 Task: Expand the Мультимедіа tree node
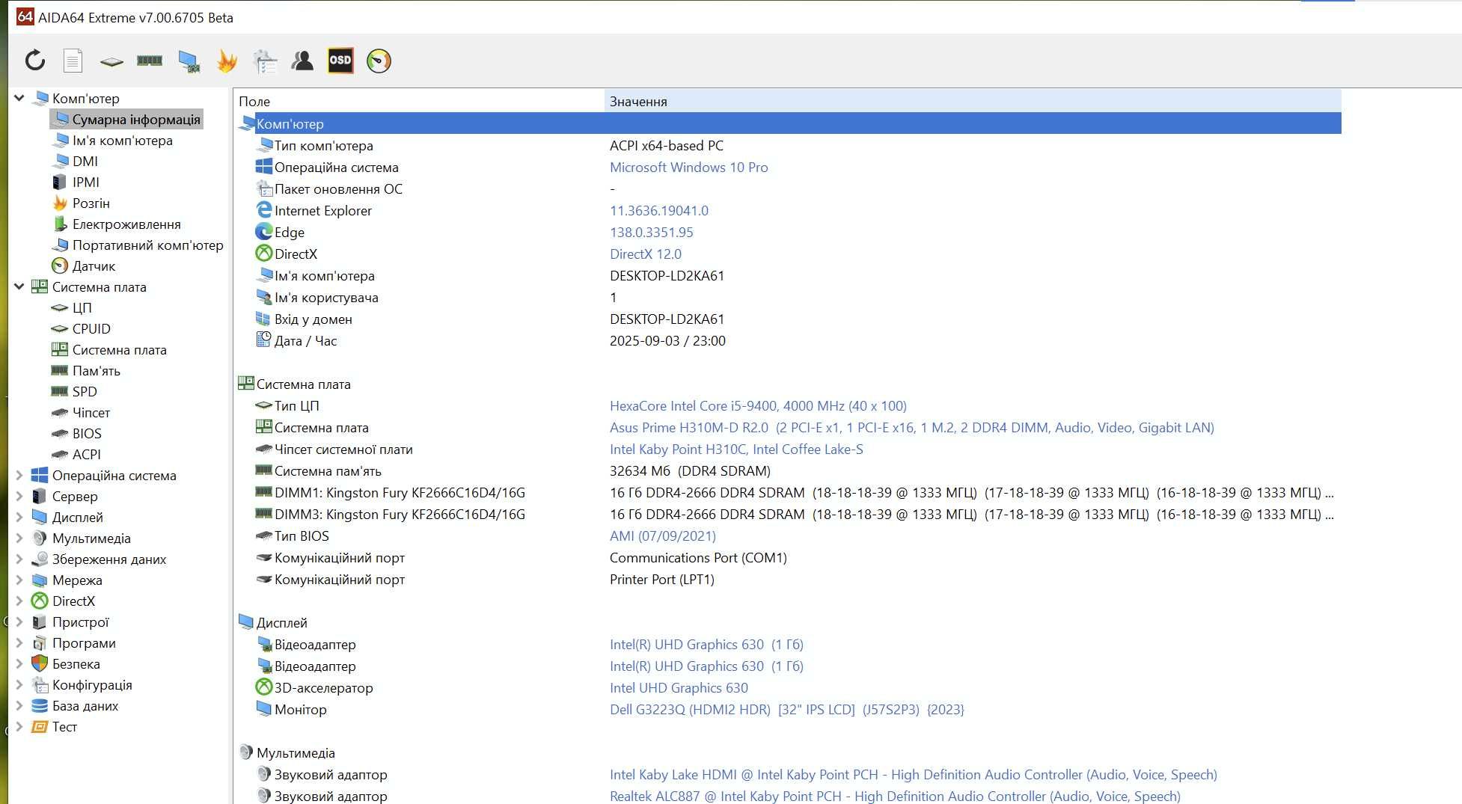click(x=19, y=538)
